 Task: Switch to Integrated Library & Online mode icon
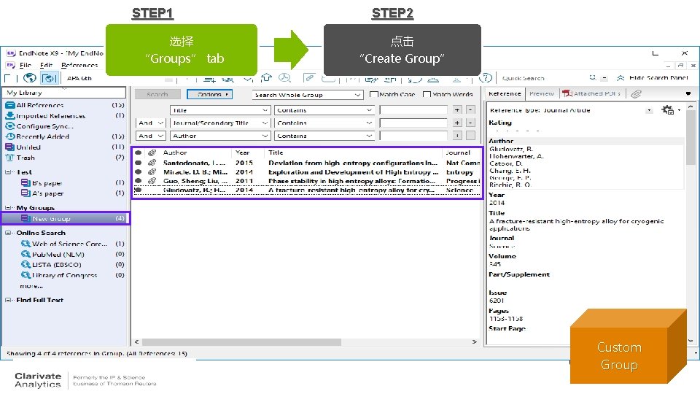49,78
